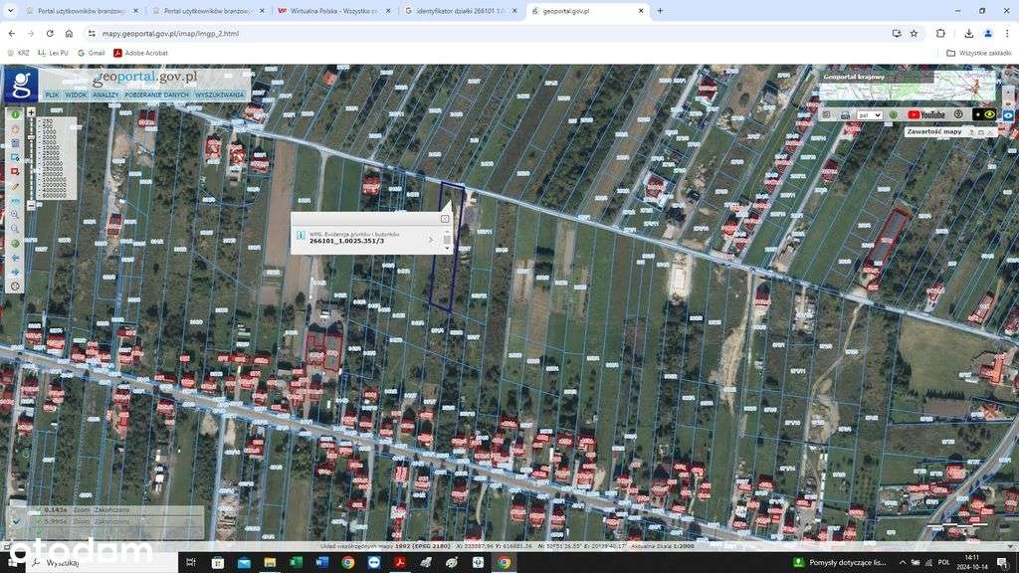The image size is (1019, 573).
Task: Select the blue rectangle selection tool
Action: [15, 157]
